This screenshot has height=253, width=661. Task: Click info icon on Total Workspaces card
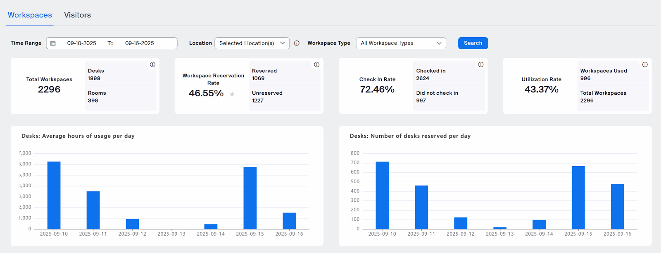tap(152, 64)
